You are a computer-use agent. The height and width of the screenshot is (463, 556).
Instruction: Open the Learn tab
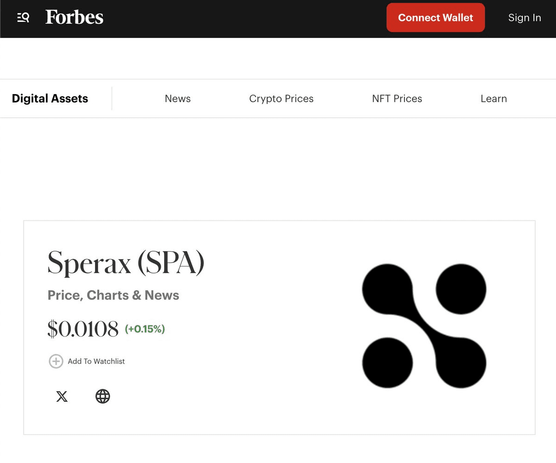(493, 99)
